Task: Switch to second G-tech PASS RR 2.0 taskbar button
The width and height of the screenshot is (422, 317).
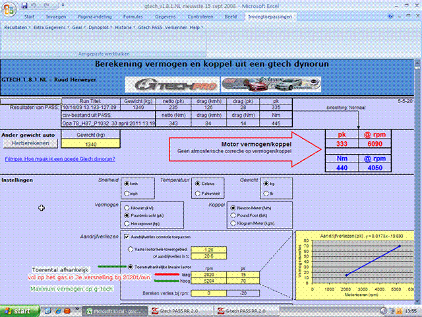Action: click(x=246, y=311)
